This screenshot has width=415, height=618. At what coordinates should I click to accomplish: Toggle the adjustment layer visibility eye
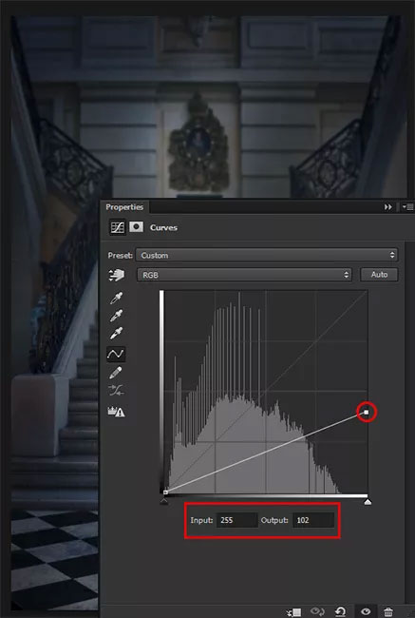point(366,611)
